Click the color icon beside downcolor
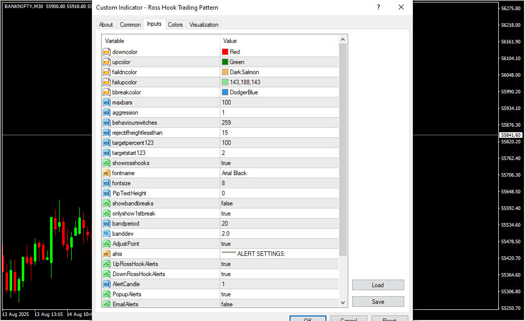This screenshot has width=525, height=321. click(107, 52)
